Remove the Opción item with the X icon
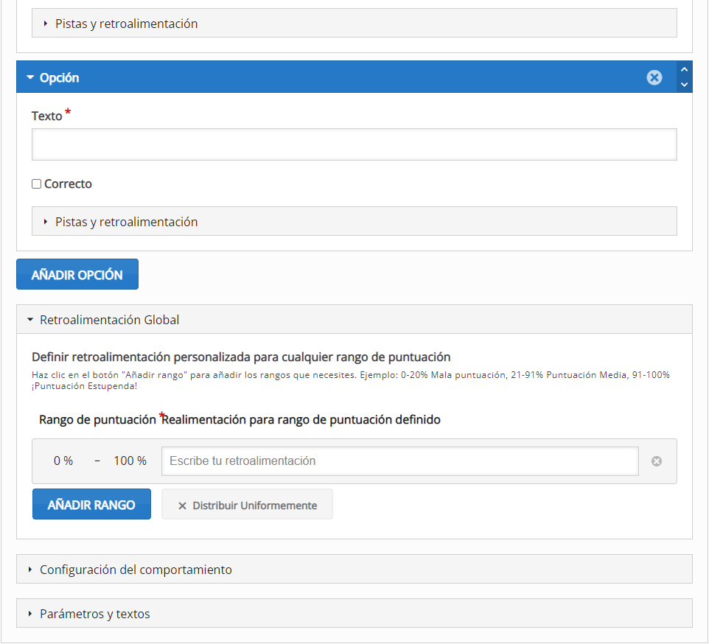This screenshot has height=644, width=709. tap(654, 77)
